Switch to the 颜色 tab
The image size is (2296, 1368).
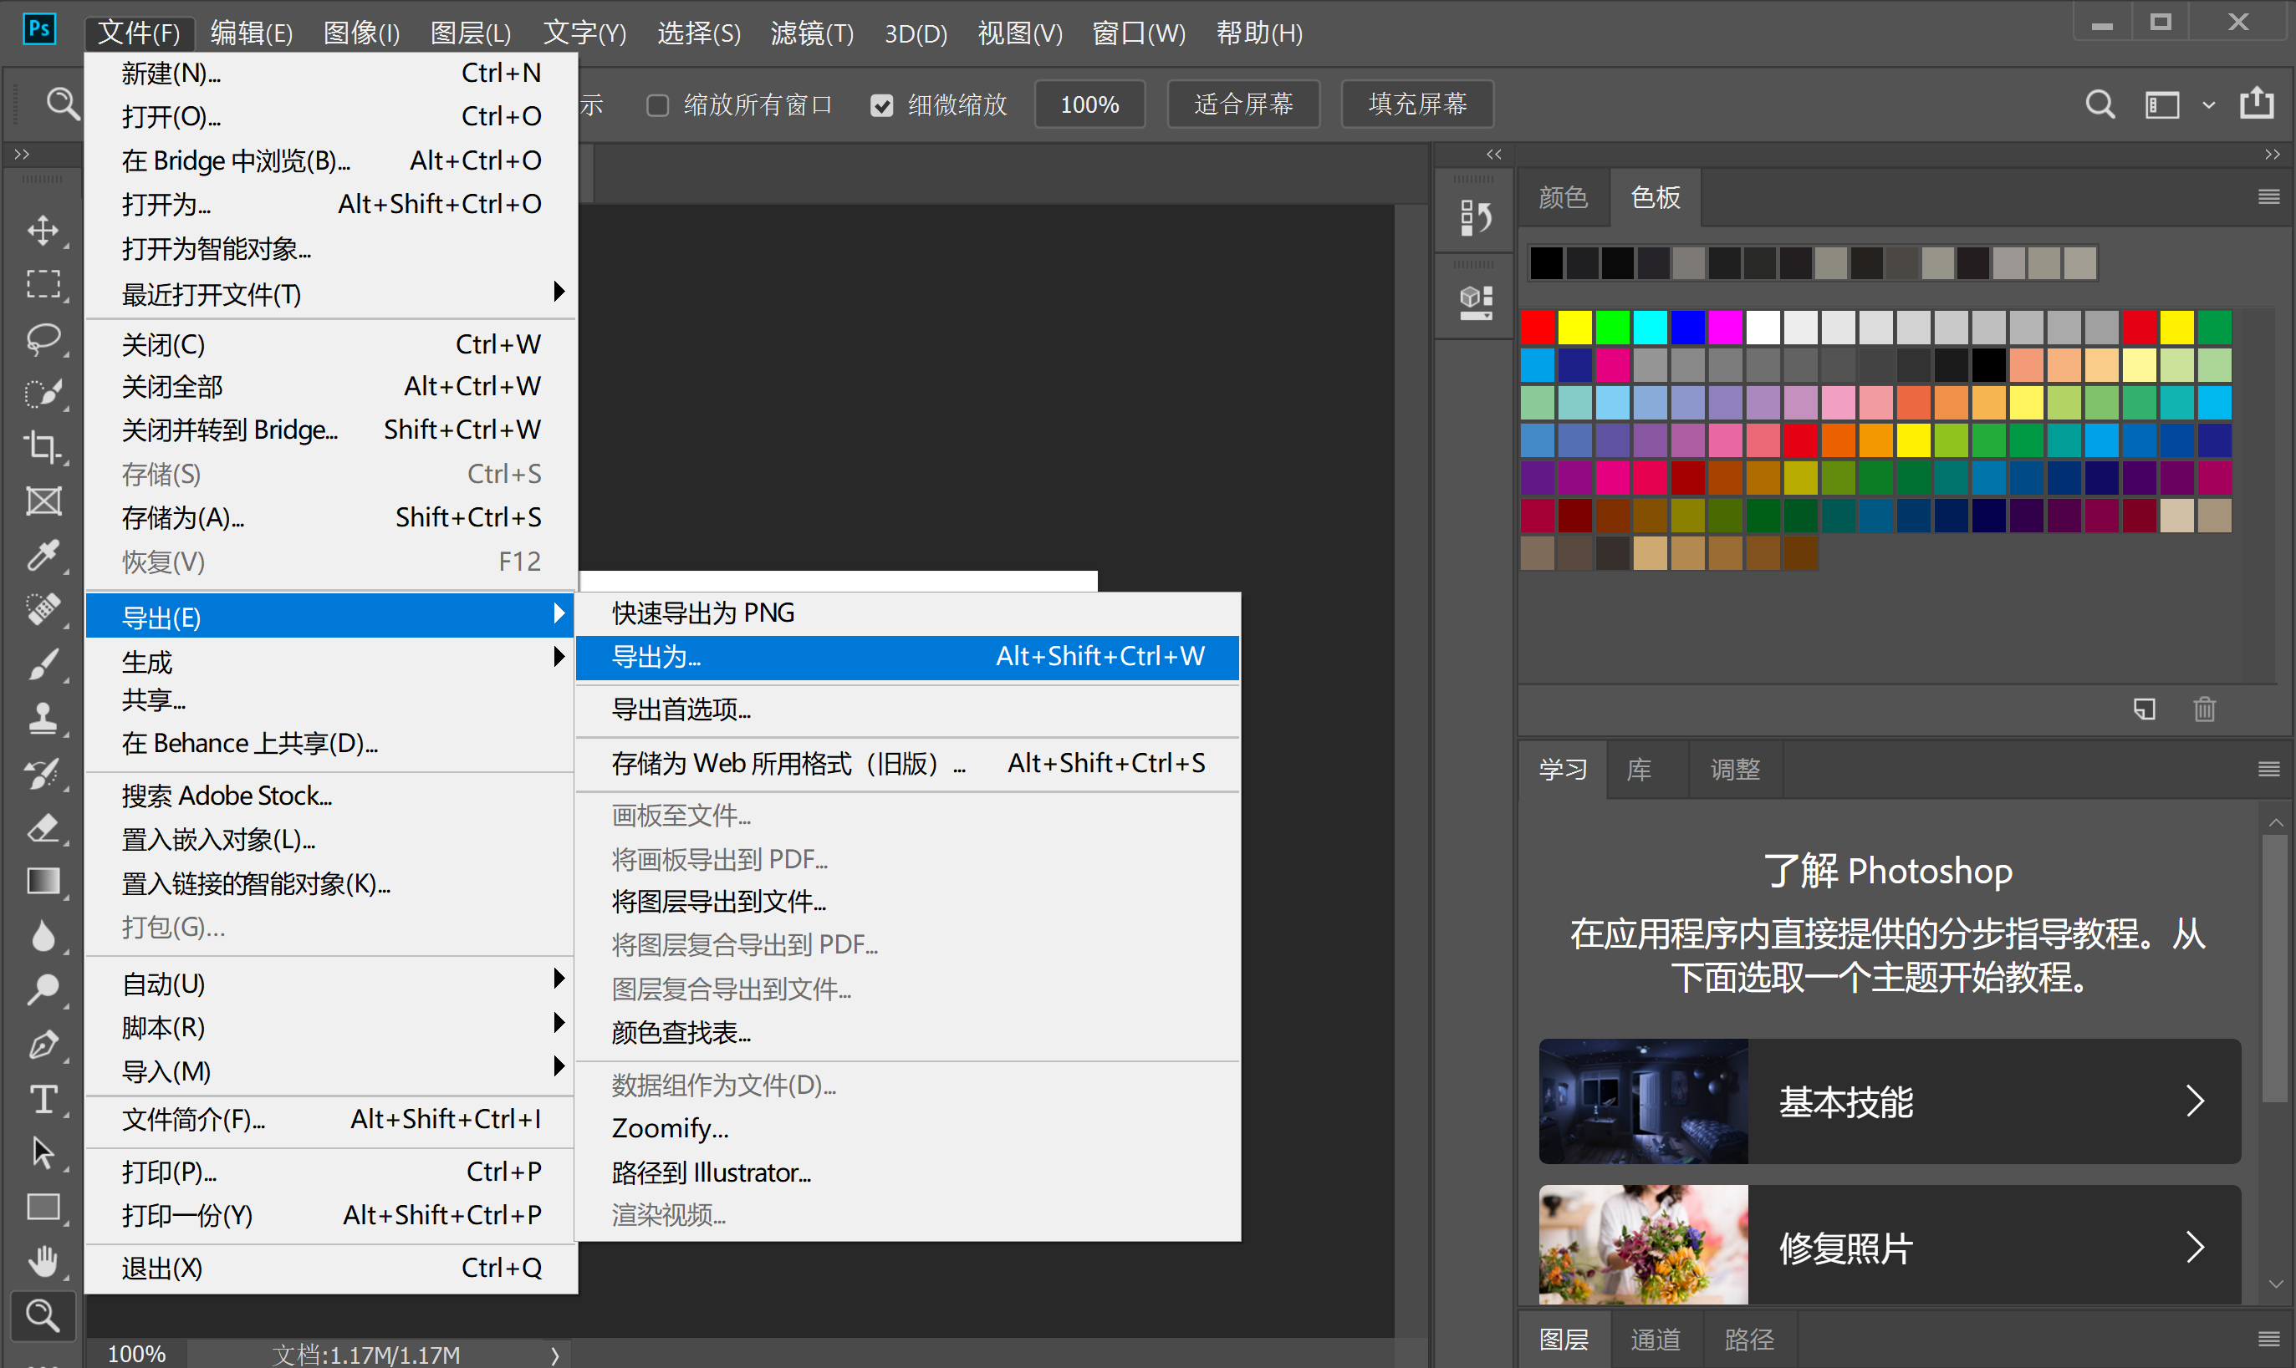pyautogui.click(x=1563, y=197)
